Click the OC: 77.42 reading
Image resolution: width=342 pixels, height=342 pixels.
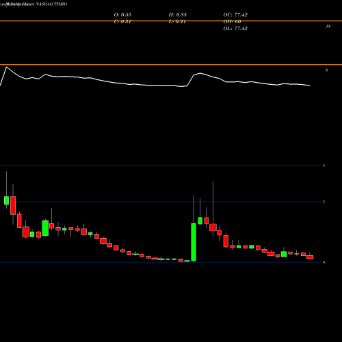tap(235, 15)
